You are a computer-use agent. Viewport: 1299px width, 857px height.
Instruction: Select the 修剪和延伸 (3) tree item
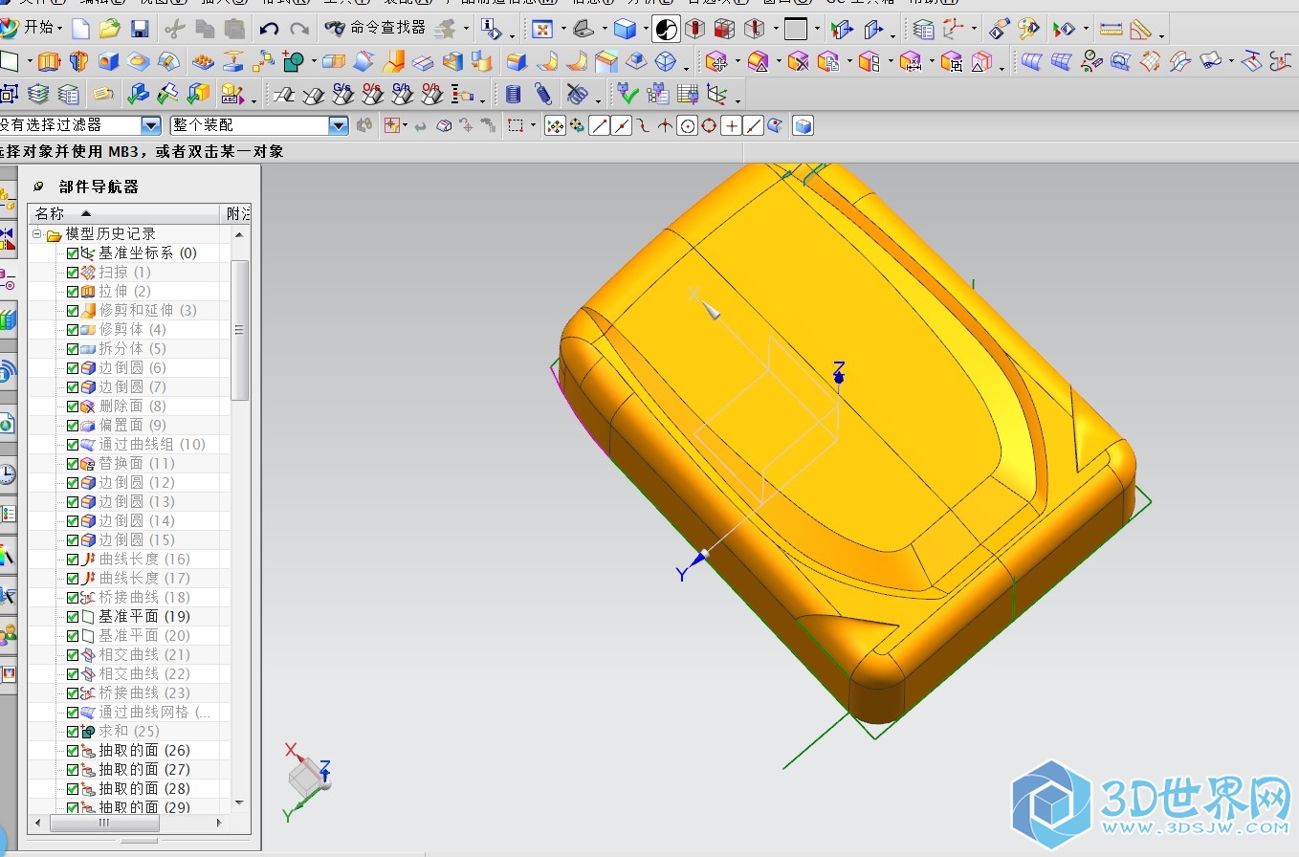[147, 311]
